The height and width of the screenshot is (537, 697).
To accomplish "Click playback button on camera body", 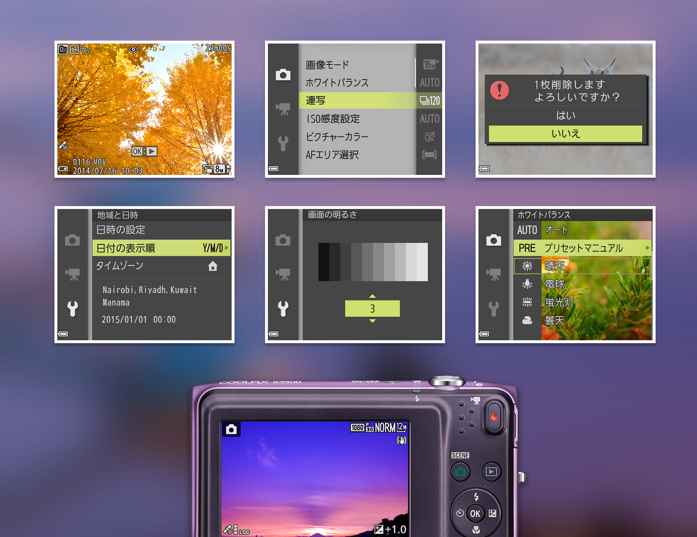I will pyautogui.click(x=491, y=472).
